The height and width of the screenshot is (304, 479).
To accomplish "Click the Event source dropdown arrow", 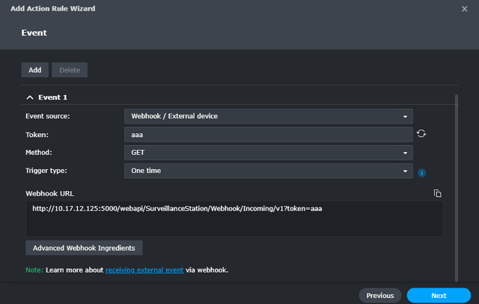I will tap(405, 116).
